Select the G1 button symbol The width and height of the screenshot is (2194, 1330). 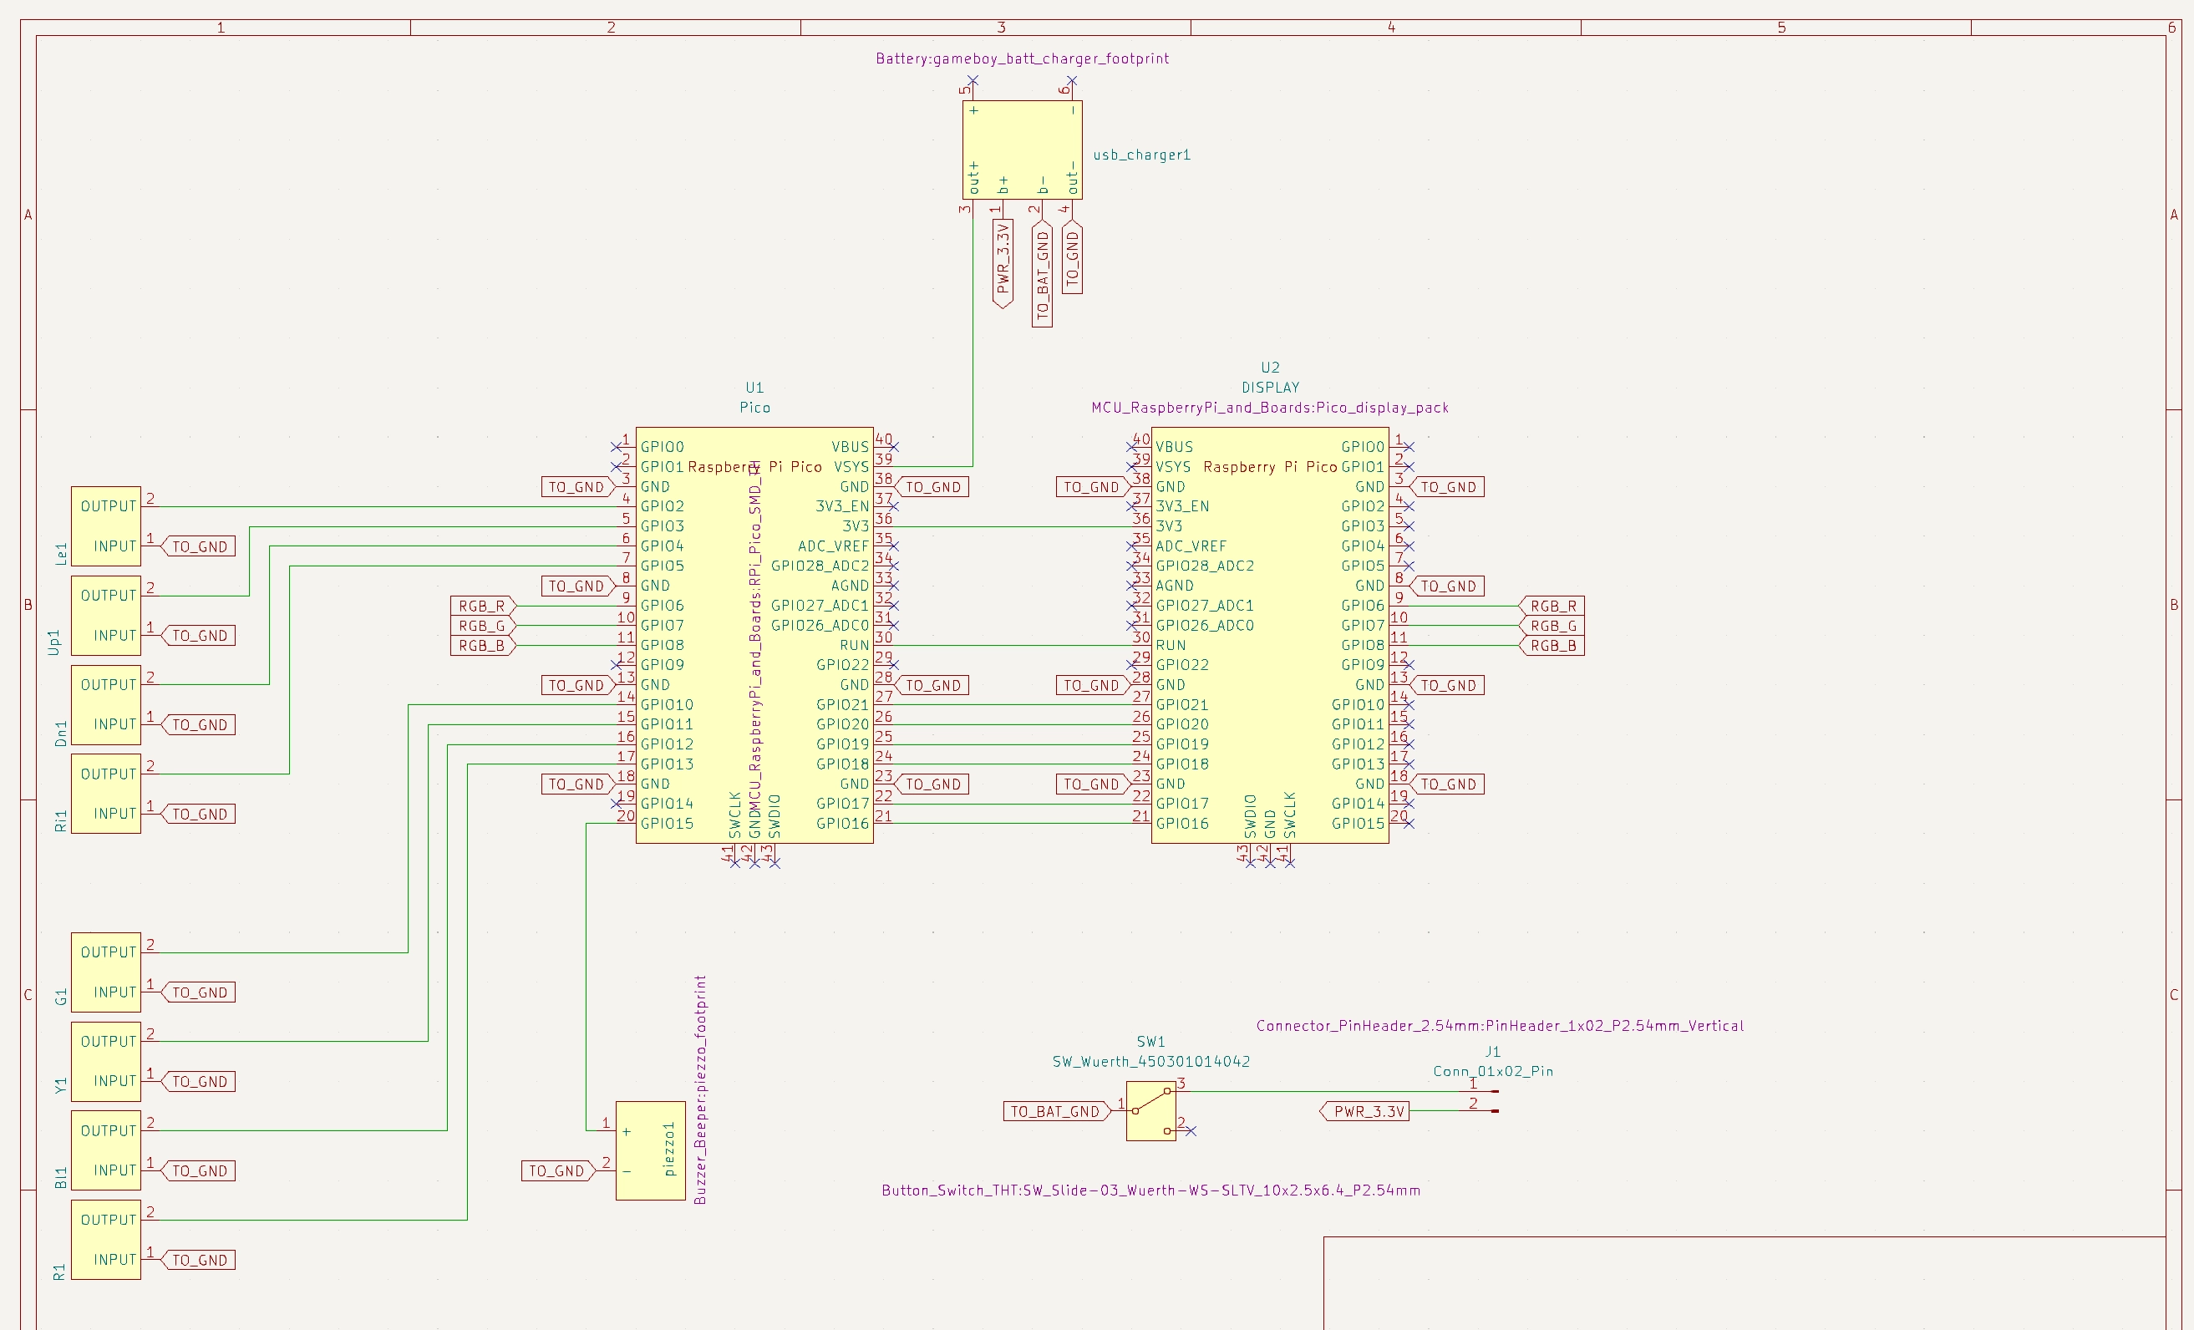click(106, 972)
